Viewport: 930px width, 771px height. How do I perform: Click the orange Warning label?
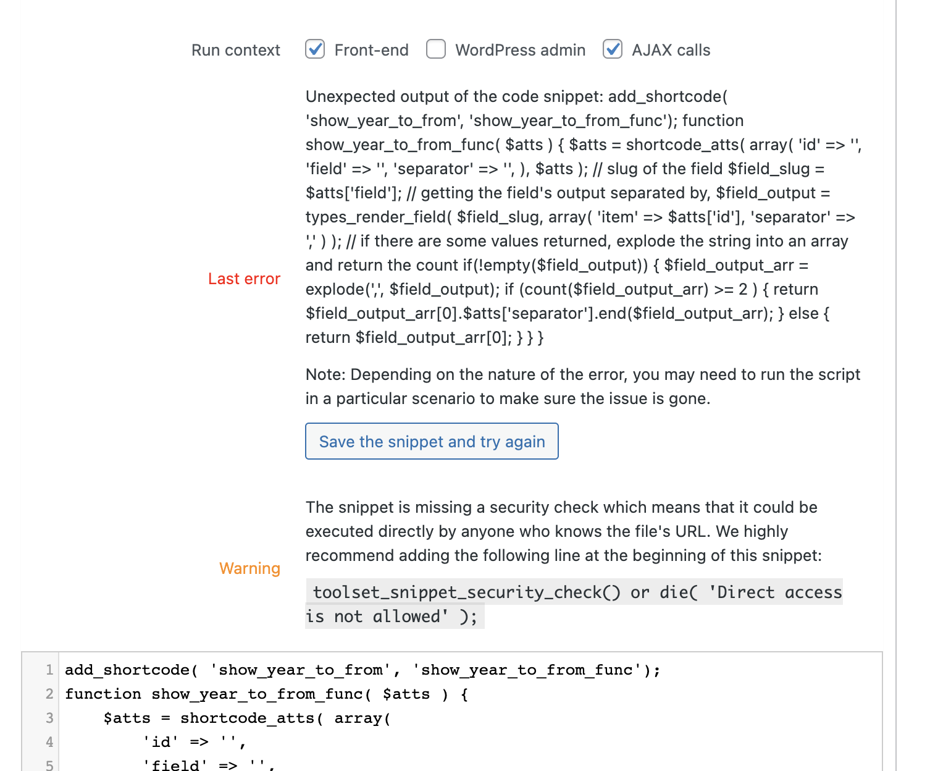(249, 568)
